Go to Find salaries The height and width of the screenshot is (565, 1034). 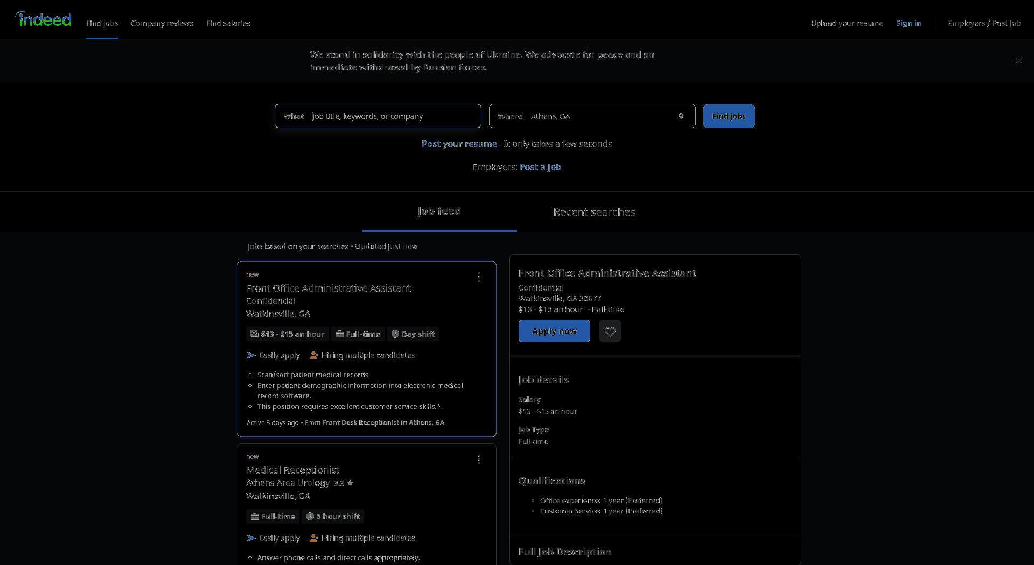pyautogui.click(x=228, y=23)
